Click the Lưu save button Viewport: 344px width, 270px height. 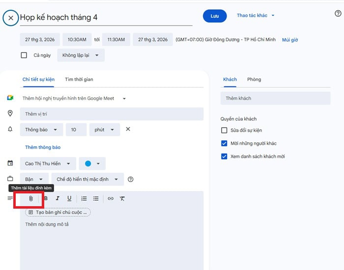[214, 16]
